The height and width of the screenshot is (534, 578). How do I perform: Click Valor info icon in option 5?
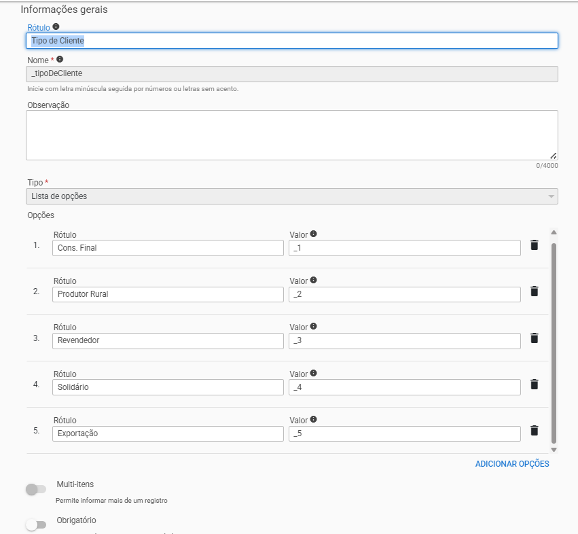pos(313,419)
